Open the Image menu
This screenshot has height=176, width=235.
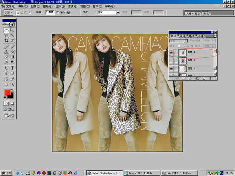coord(35,6)
